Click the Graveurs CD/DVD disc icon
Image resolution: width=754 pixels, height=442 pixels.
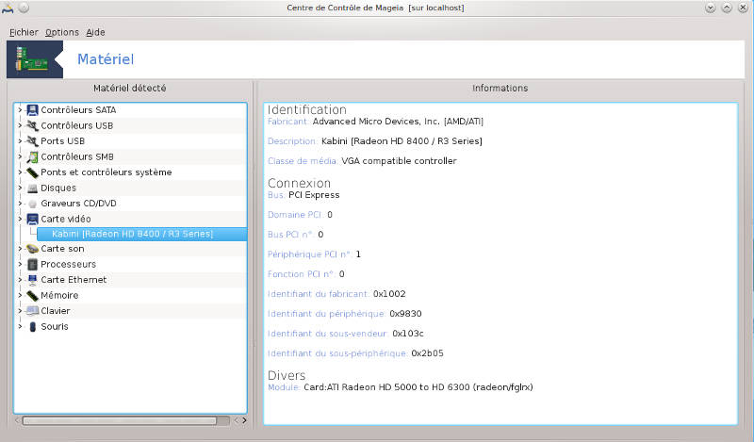(x=32, y=204)
